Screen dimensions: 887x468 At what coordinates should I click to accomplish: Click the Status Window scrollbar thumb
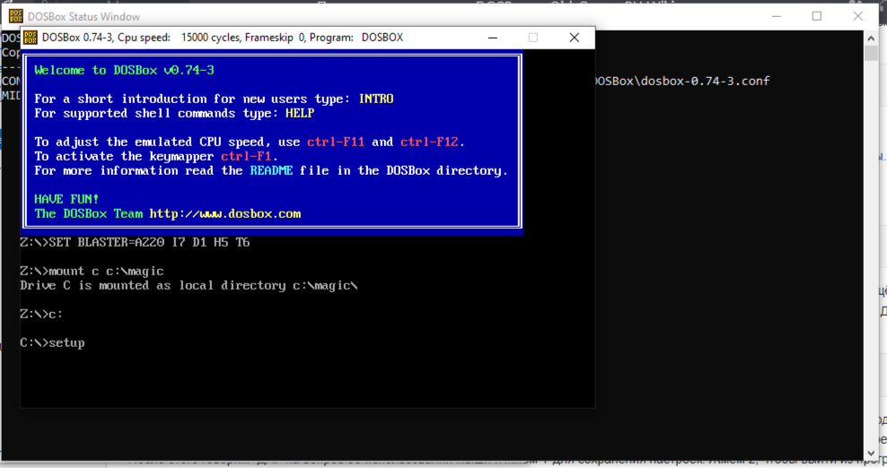[871, 53]
